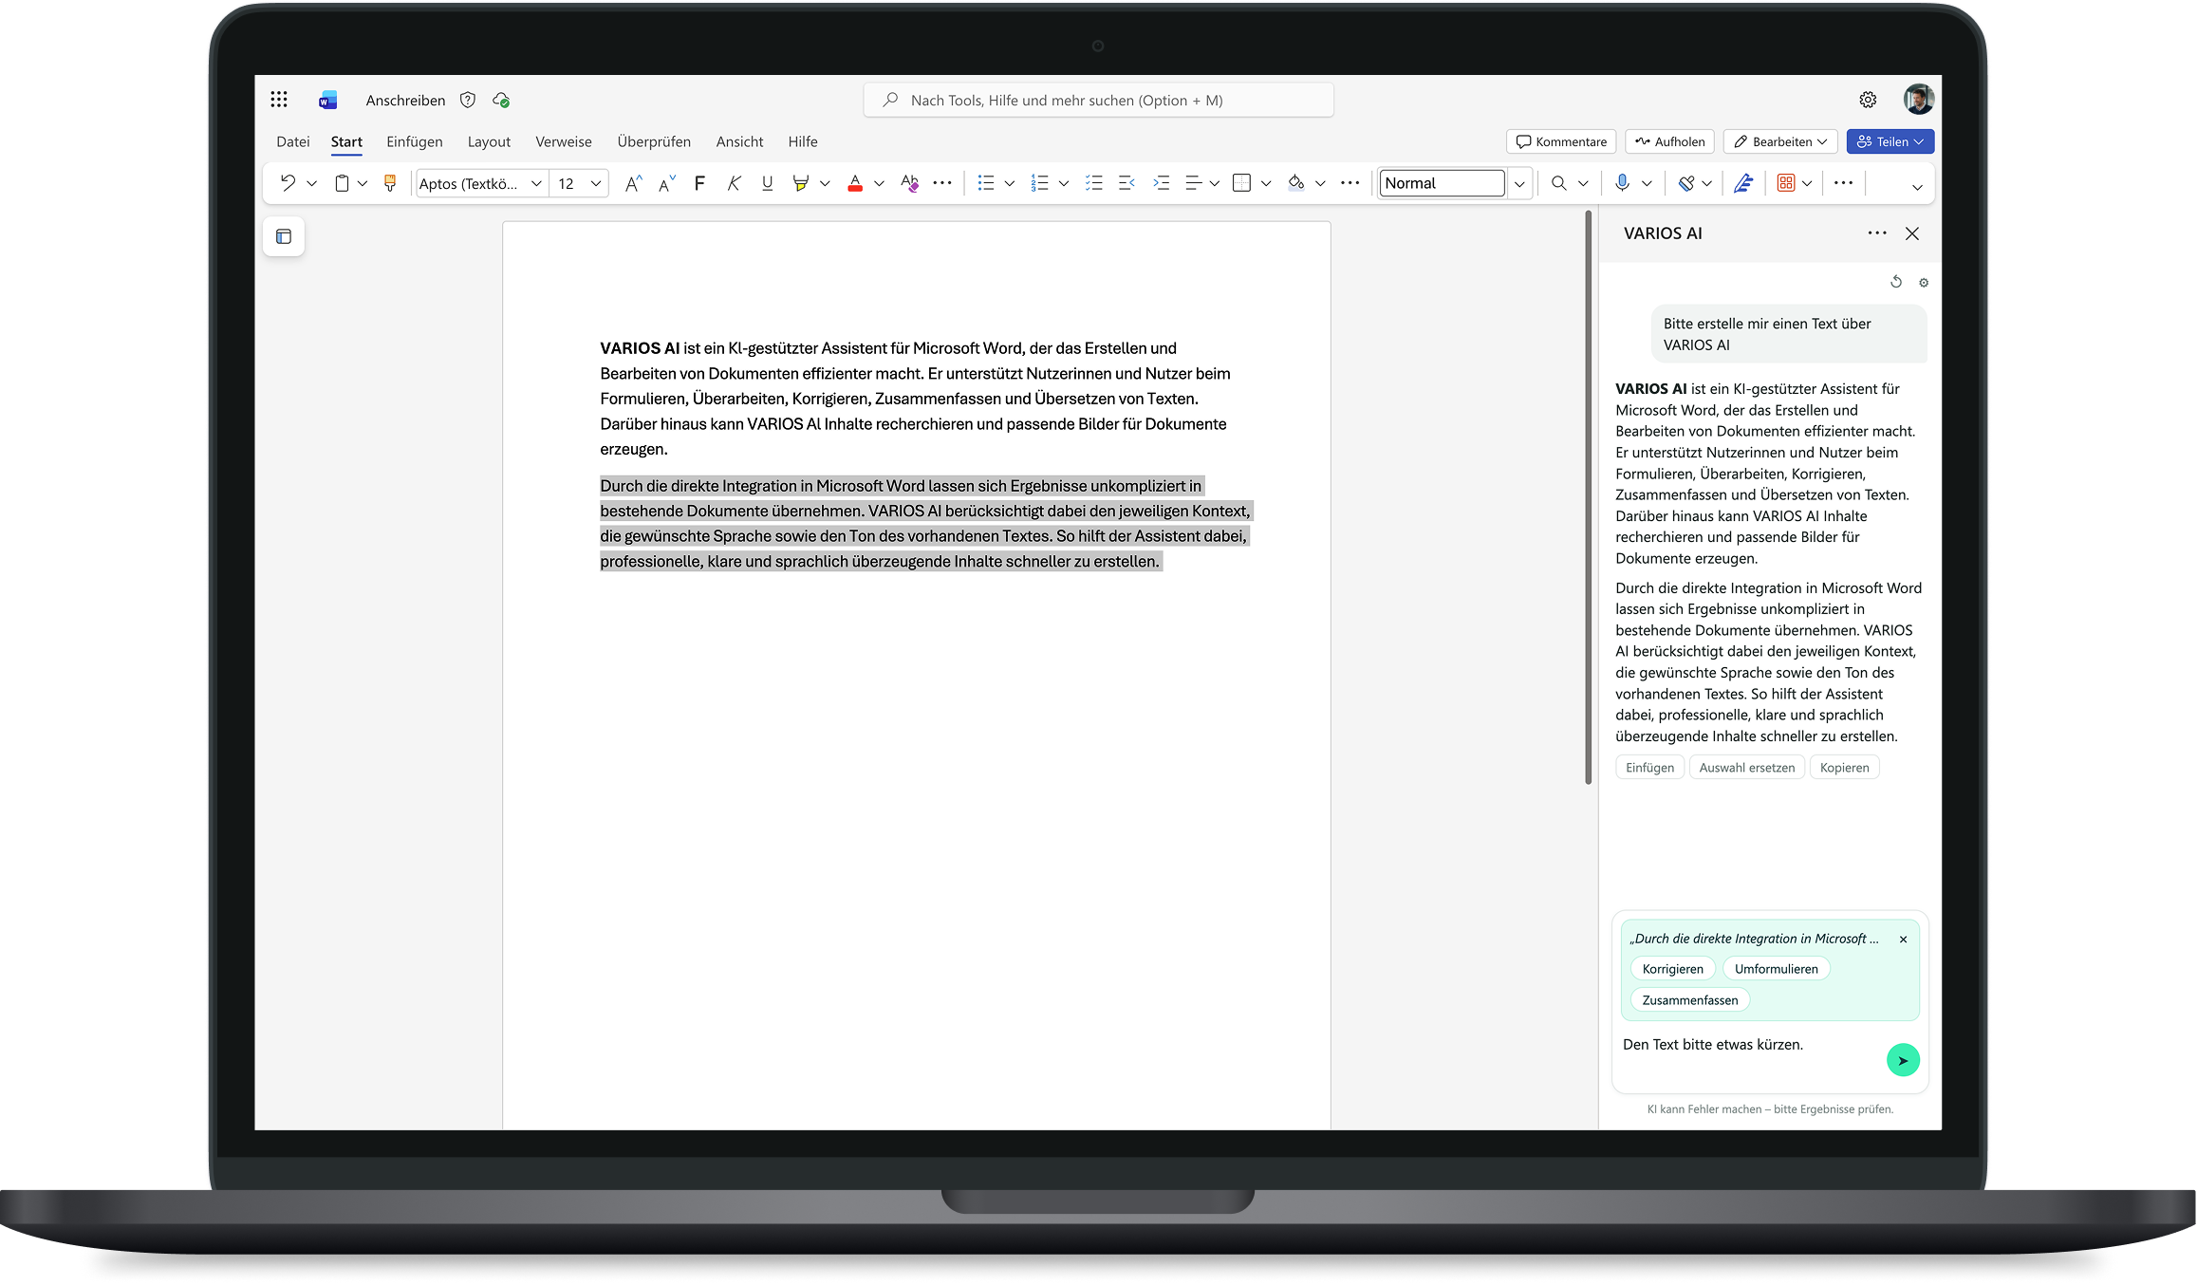Click Auswahl ersetzen in AI panel
2197x1285 pixels.
click(x=1747, y=768)
